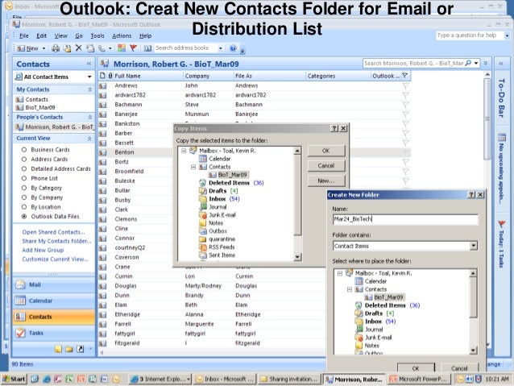Click the Start button on taskbar
The width and height of the screenshot is (514, 386).
pos(14,379)
